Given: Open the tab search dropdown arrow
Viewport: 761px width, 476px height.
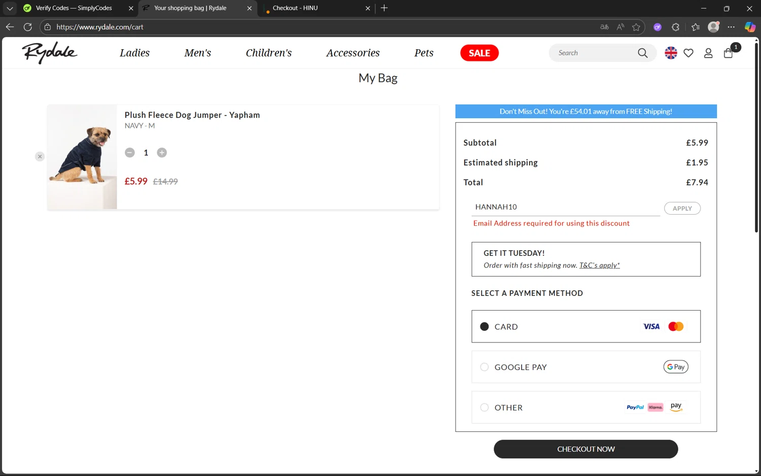Looking at the screenshot, I should coord(10,8).
